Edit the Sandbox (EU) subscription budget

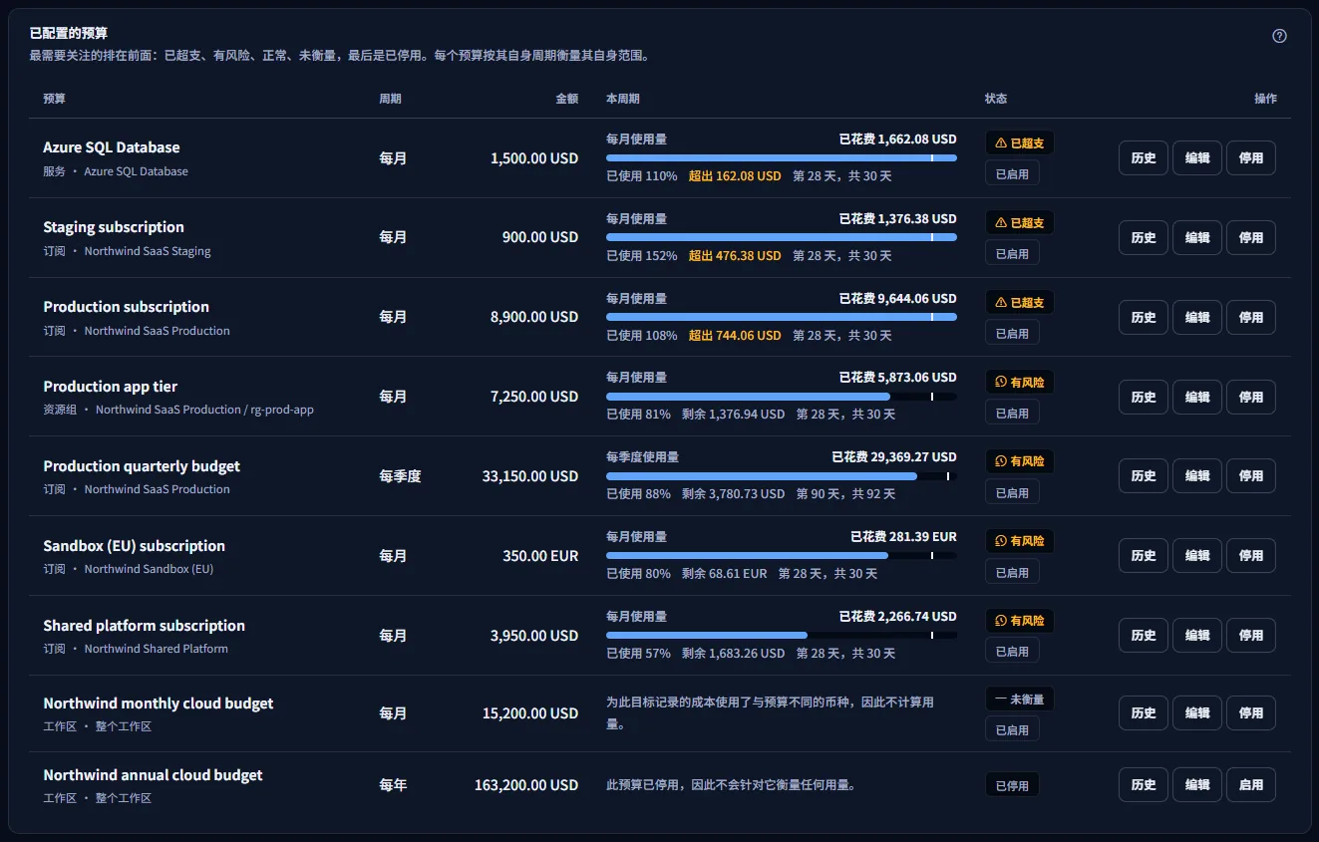[x=1197, y=556]
